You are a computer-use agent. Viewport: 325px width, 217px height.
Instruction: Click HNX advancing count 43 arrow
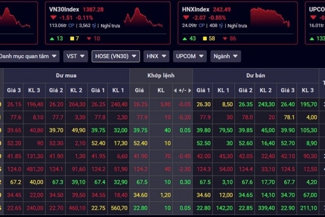185,39
